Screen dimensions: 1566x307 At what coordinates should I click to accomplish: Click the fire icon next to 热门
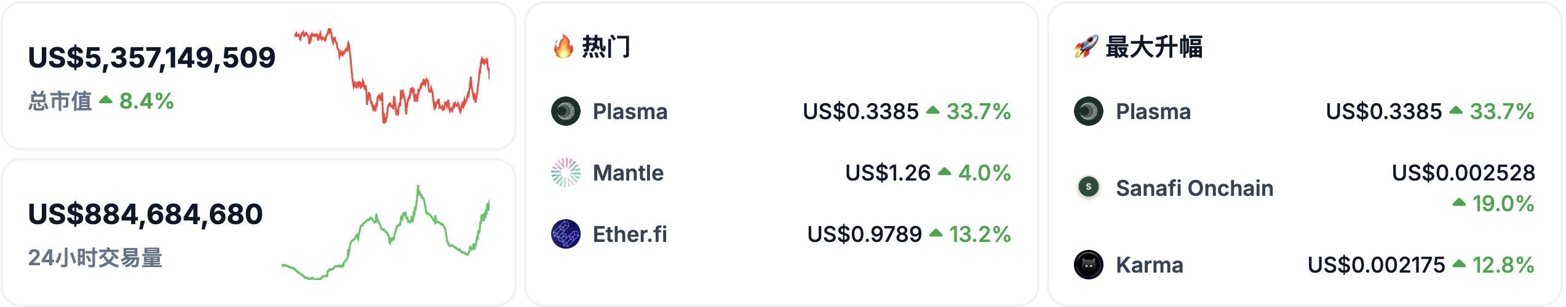(563, 47)
